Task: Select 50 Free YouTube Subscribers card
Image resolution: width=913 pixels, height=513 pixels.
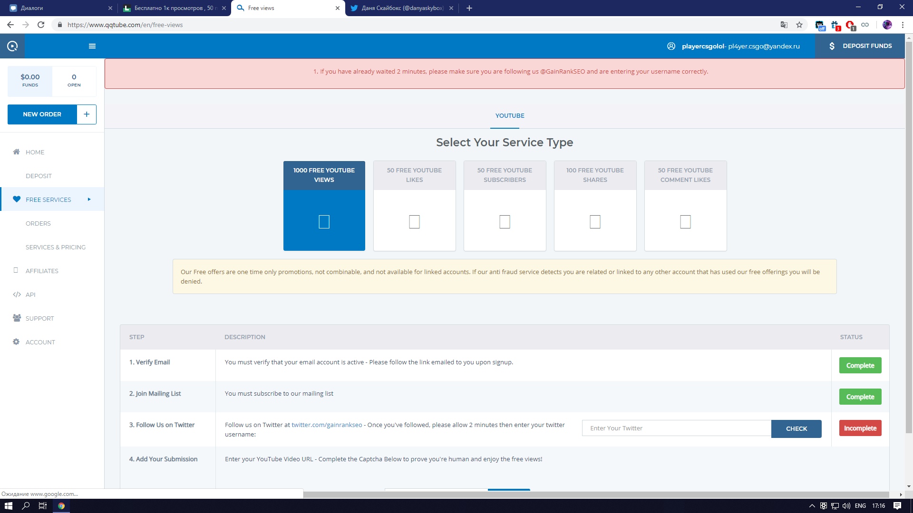Action: (505, 206)
